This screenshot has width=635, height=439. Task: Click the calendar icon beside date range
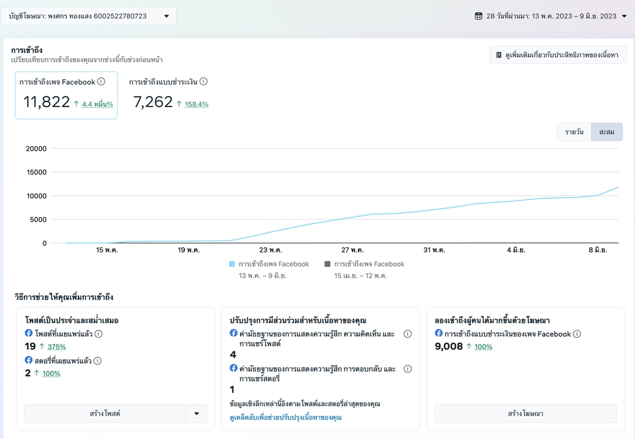478,16
